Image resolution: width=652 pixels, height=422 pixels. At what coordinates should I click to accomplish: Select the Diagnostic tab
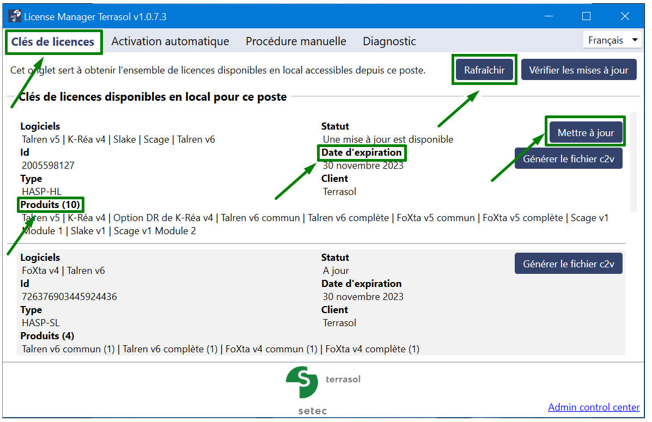pos(389,41)
